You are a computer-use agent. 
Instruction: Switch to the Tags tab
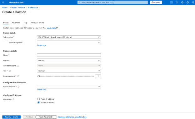point(25,23)
